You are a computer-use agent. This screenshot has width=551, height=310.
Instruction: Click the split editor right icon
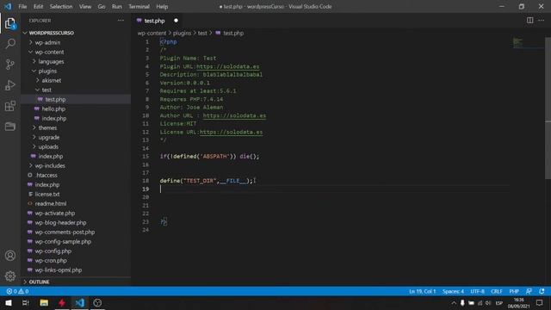tap(529, 21)
